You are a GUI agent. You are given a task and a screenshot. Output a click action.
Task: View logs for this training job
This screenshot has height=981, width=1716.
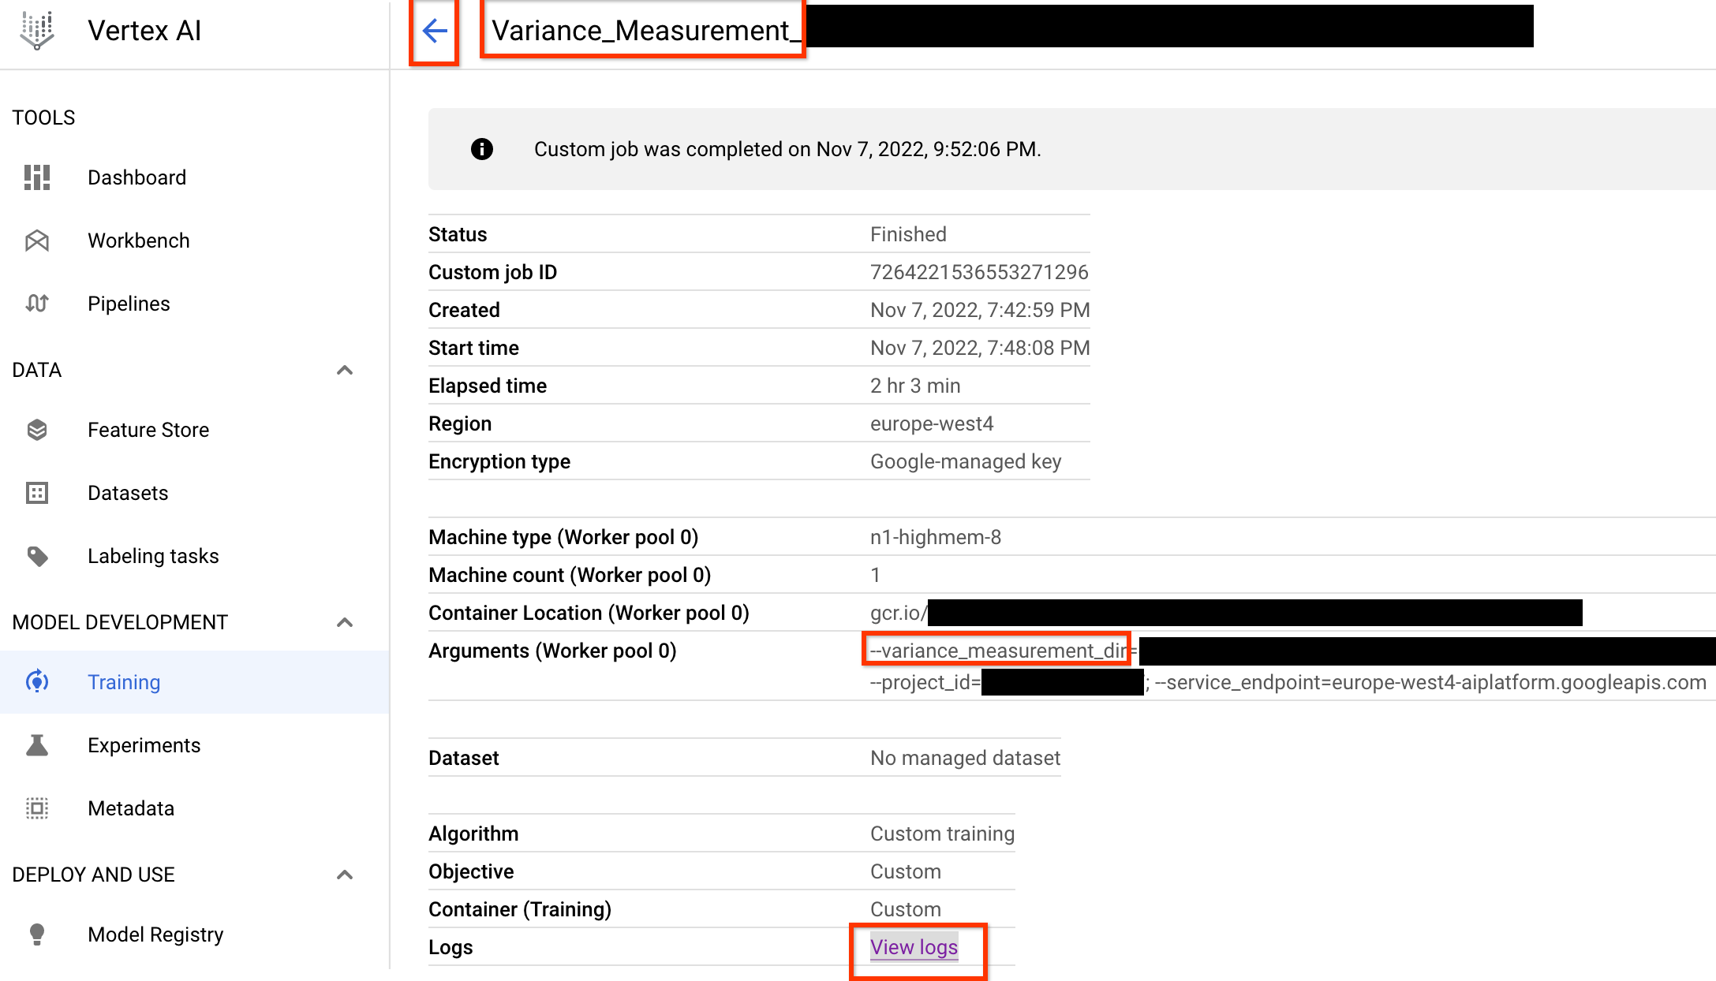[914, 946]
